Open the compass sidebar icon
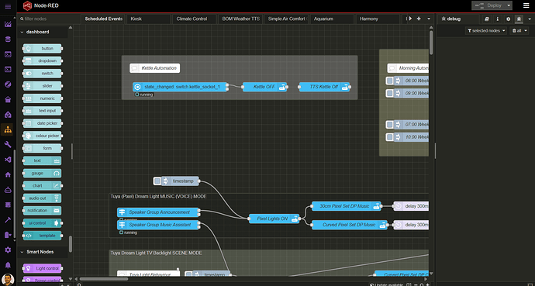The image size is (535, 286). tap(8, 84)
